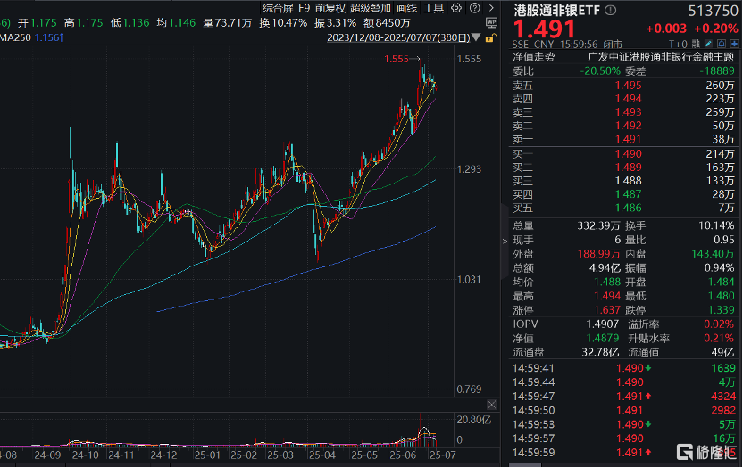Viewport: 743px width, 467px height.
Task: Click 换手 value 10.14%
Action: pyautogui.click(x=715, y=226)
